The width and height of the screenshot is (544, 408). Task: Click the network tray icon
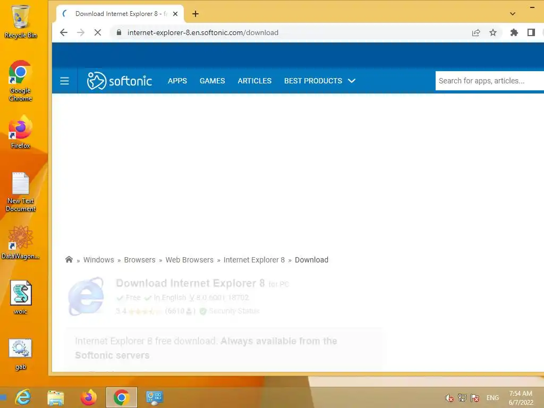(x=462, y=398)
